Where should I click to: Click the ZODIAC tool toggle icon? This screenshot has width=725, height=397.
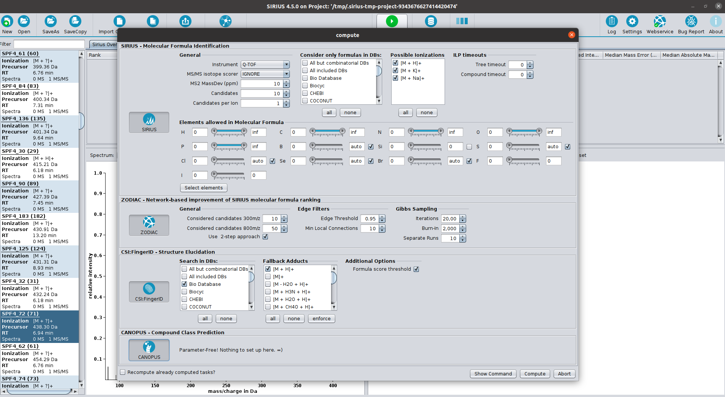pyautogui.click(x=149, y=225)
